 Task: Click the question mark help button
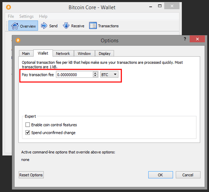[185, 39]
